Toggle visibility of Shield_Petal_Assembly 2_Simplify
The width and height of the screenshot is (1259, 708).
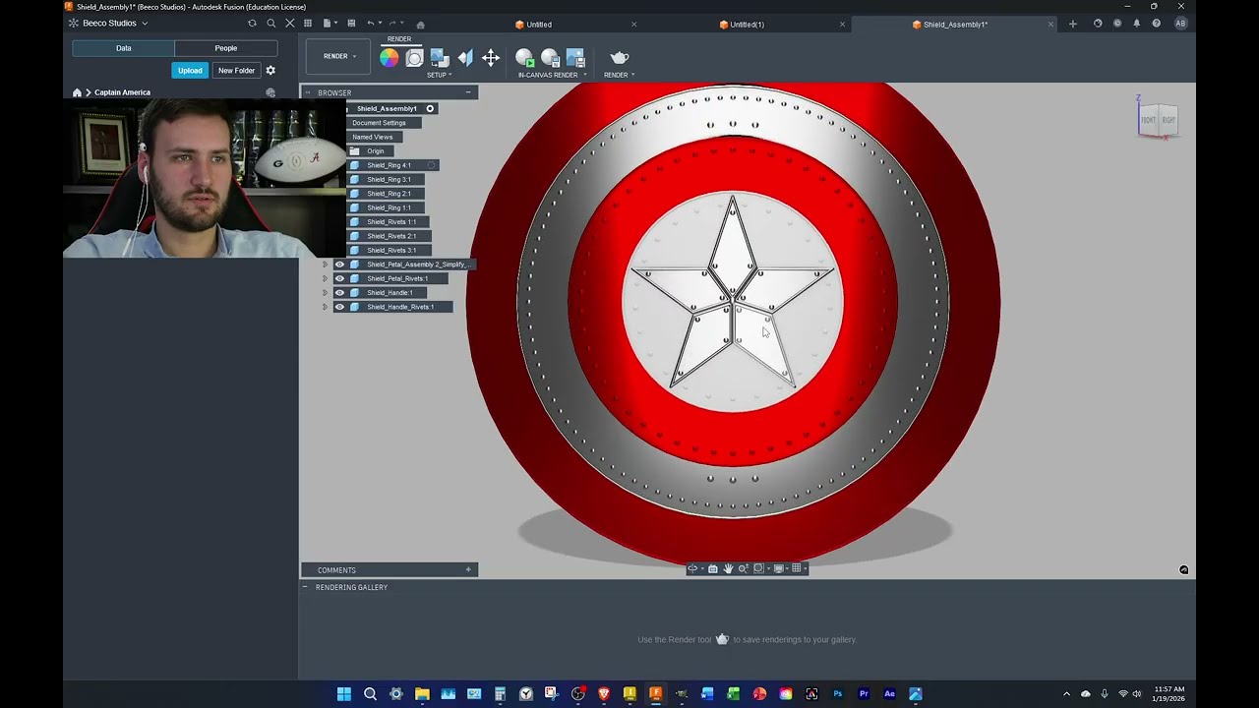point(340,265)
